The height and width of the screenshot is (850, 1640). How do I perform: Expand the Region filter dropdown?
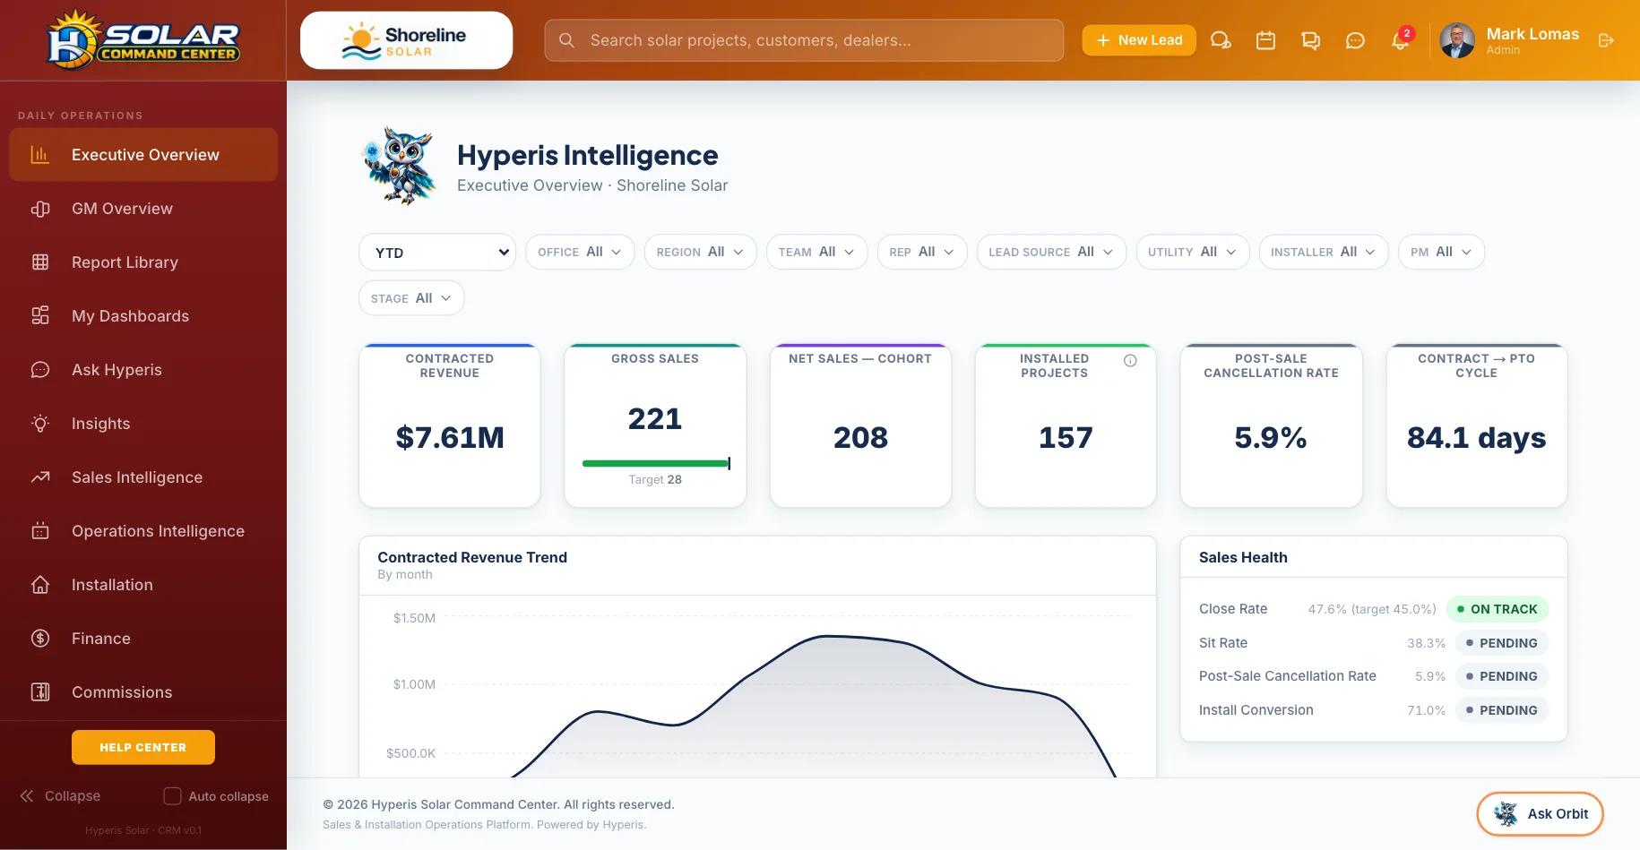click(700, 252)
